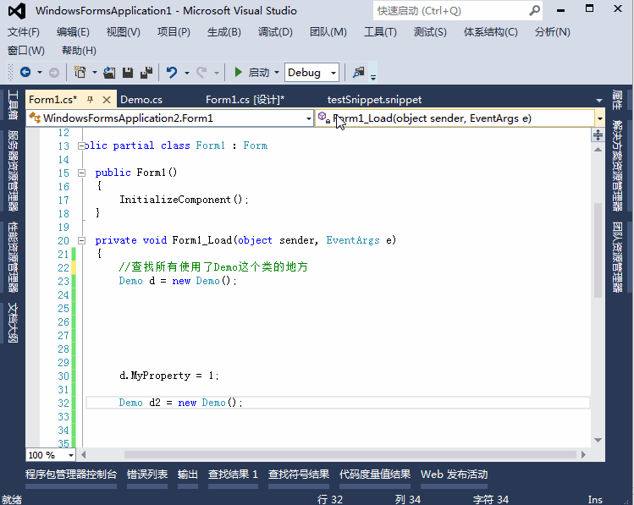Screen dimensions: 634x505
Task: Click the search magnifier in Quick Launch
Action: tap(534, 11)
